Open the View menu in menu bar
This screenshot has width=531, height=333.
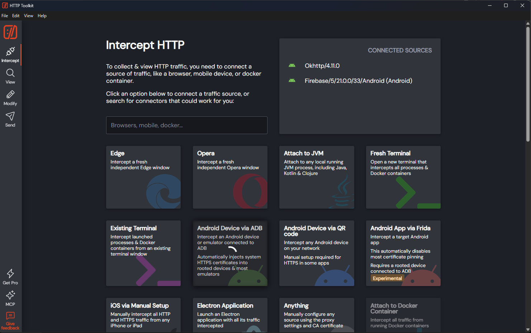(29, 16)
